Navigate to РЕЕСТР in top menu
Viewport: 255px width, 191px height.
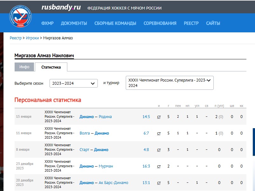(191, 23)
